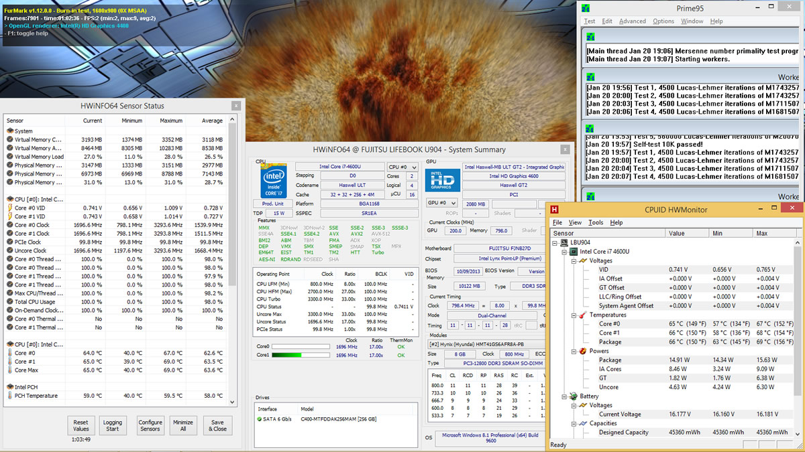805x452 pixels.
Task: Click the CPU Voltages wave icon under Intel Core i7
Action: pyautogui.click(x=583, y=260)
